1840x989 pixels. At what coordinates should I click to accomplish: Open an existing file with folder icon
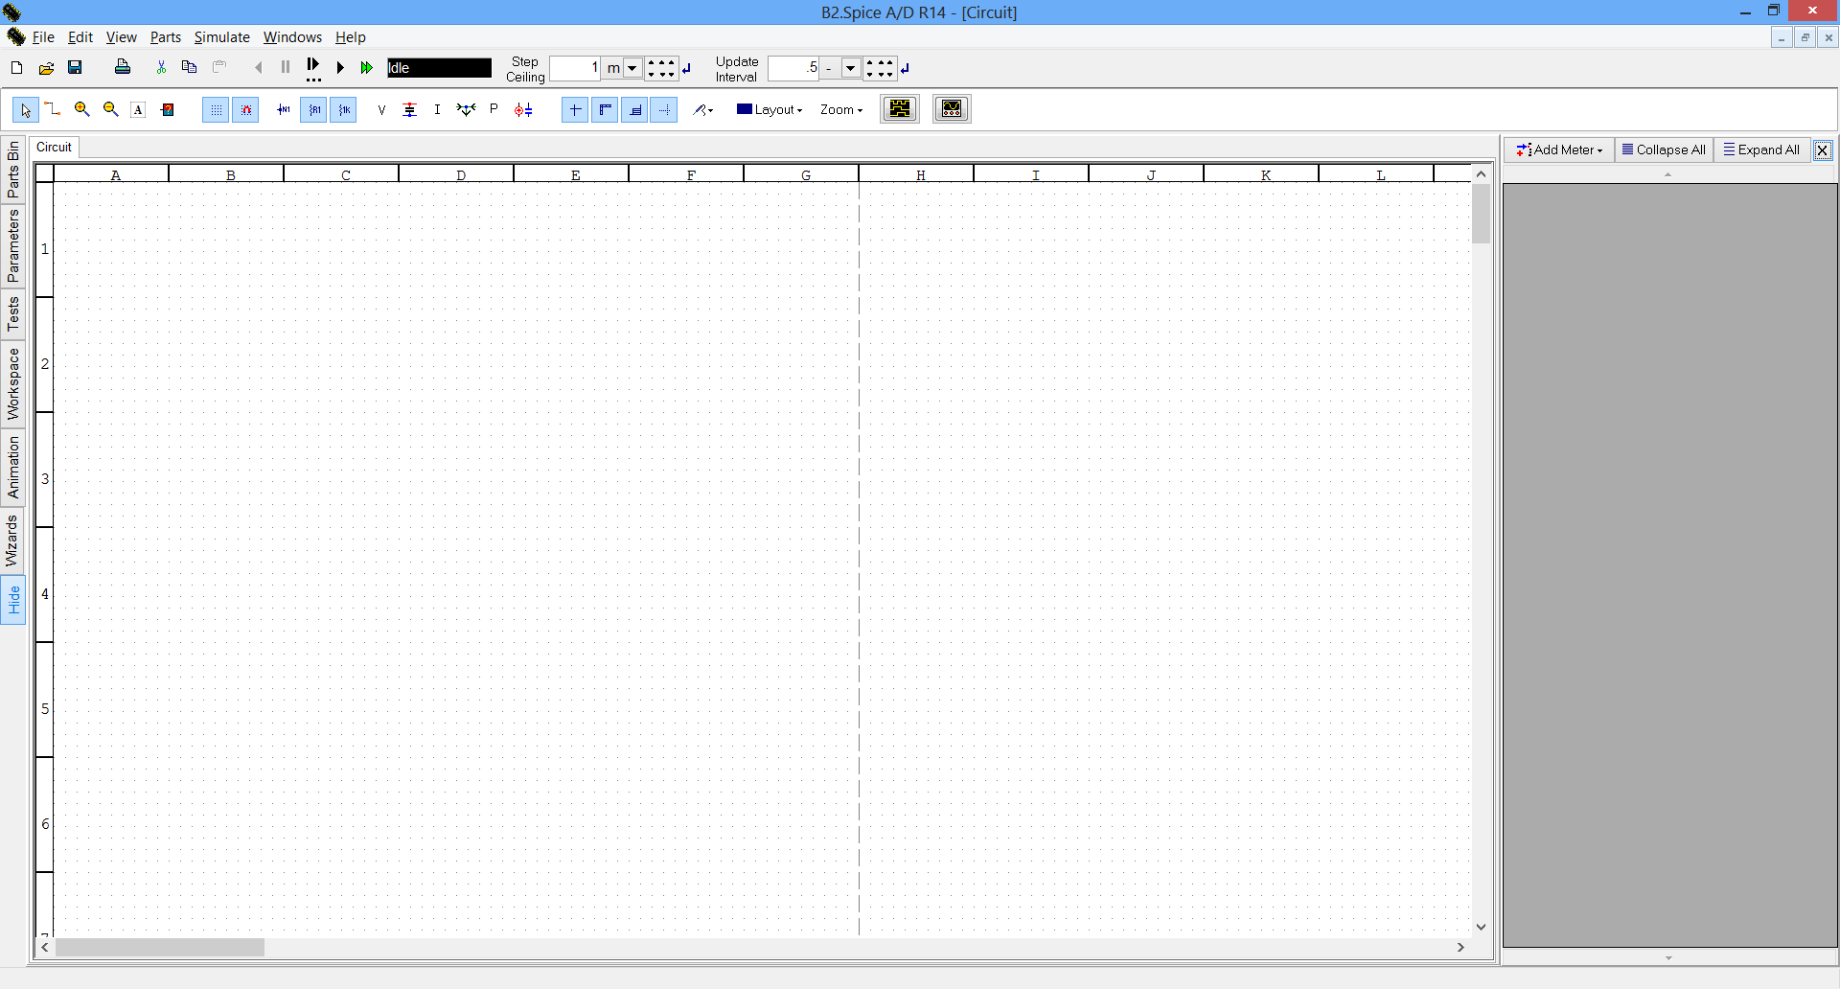(x=46, y=68)
